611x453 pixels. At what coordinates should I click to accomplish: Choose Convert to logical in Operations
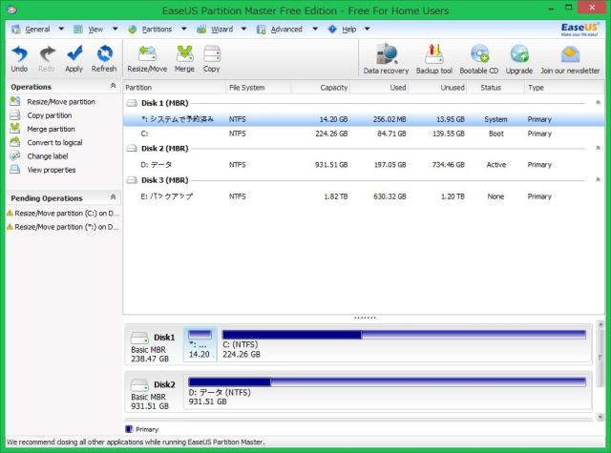tap(54, 142)
